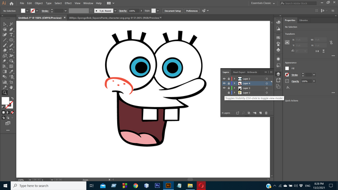Open the Object menu
The image size is (338, 190).
[x=39, y=3]
